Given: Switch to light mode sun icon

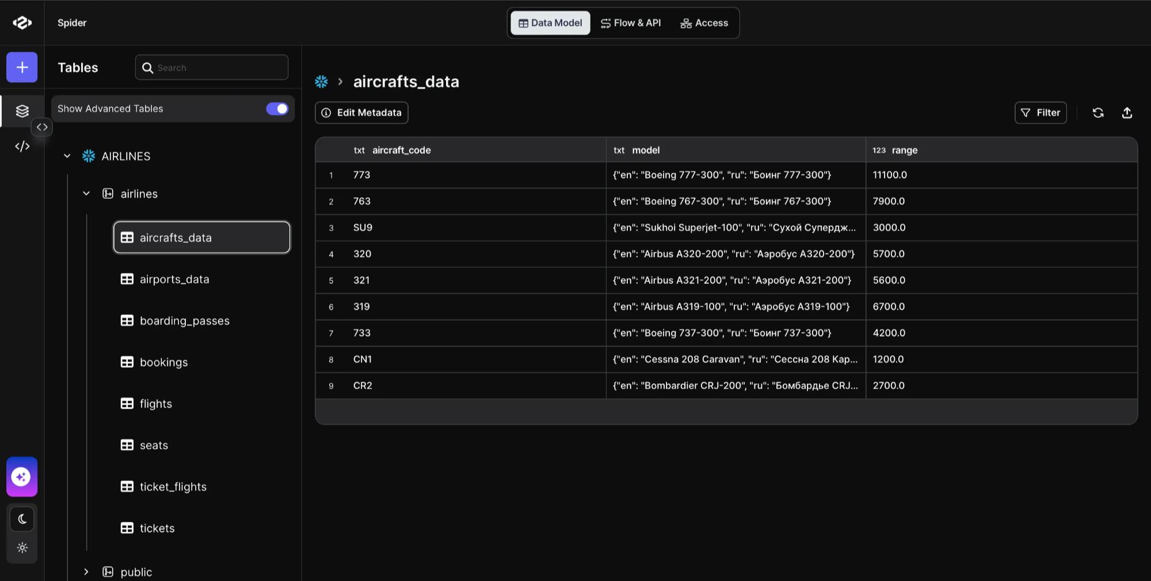Looking at the screenshot, I should (x=22, y=548).
